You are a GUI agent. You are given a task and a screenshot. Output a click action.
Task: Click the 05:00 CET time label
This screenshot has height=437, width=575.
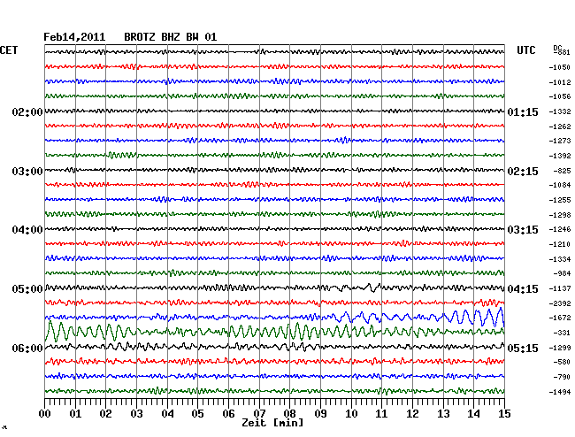28,289
